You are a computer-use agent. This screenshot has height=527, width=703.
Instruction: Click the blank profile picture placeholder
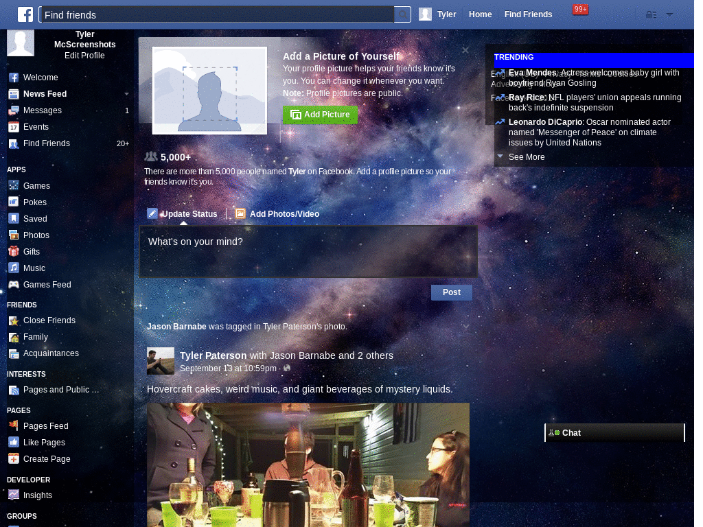click(x=209, y=91)
